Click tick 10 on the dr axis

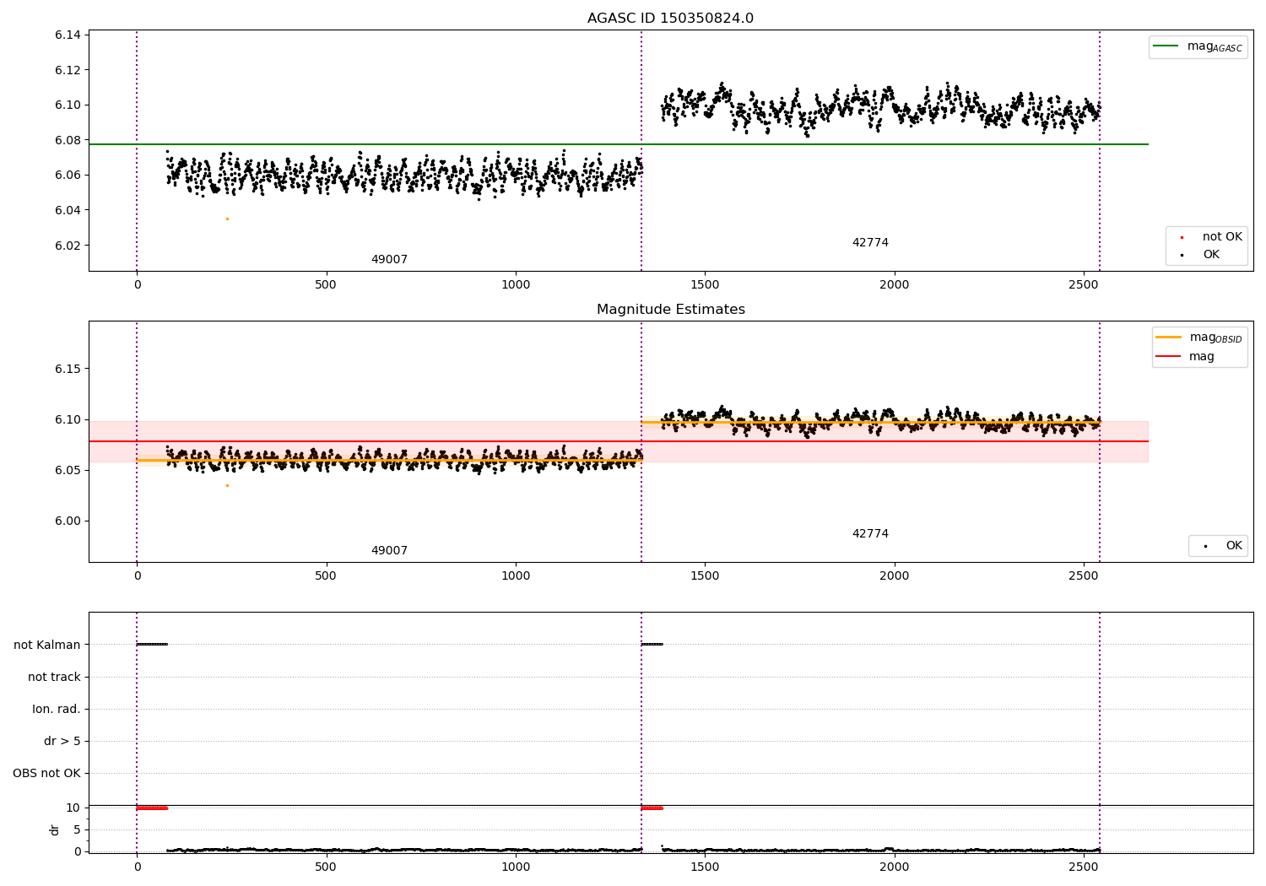[x=73, y=808]
